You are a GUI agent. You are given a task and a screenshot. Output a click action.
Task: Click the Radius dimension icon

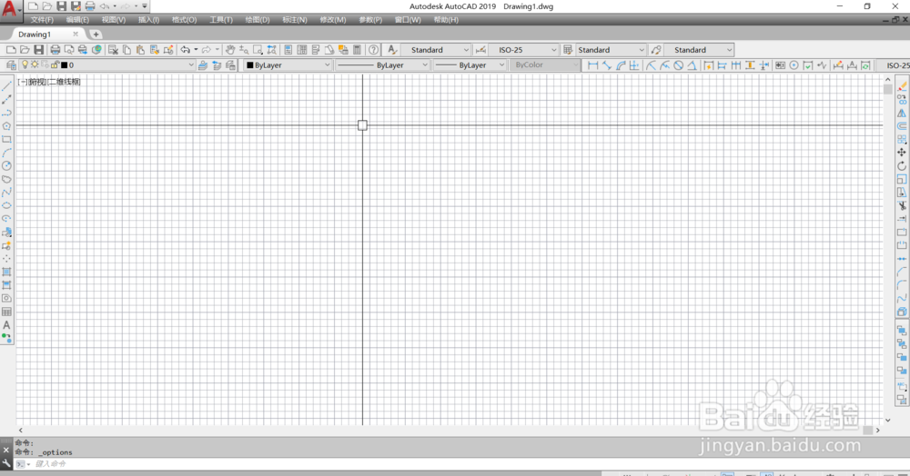650,65
